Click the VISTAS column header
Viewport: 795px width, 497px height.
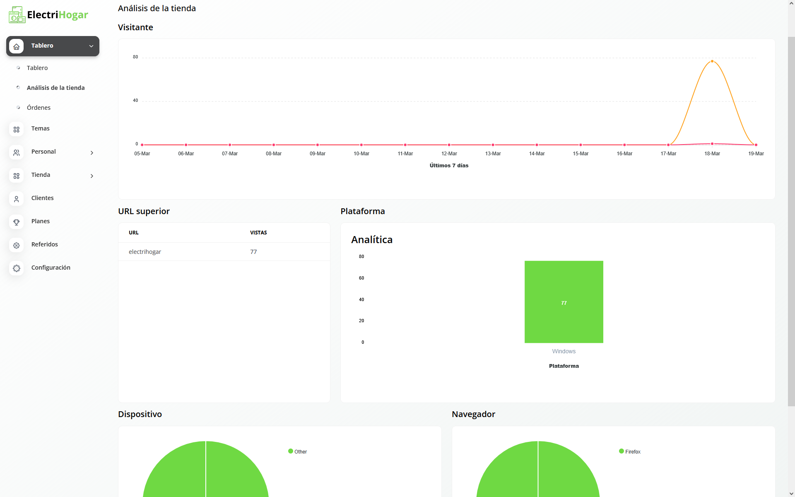pyautogui.click(x=258, y=233)
